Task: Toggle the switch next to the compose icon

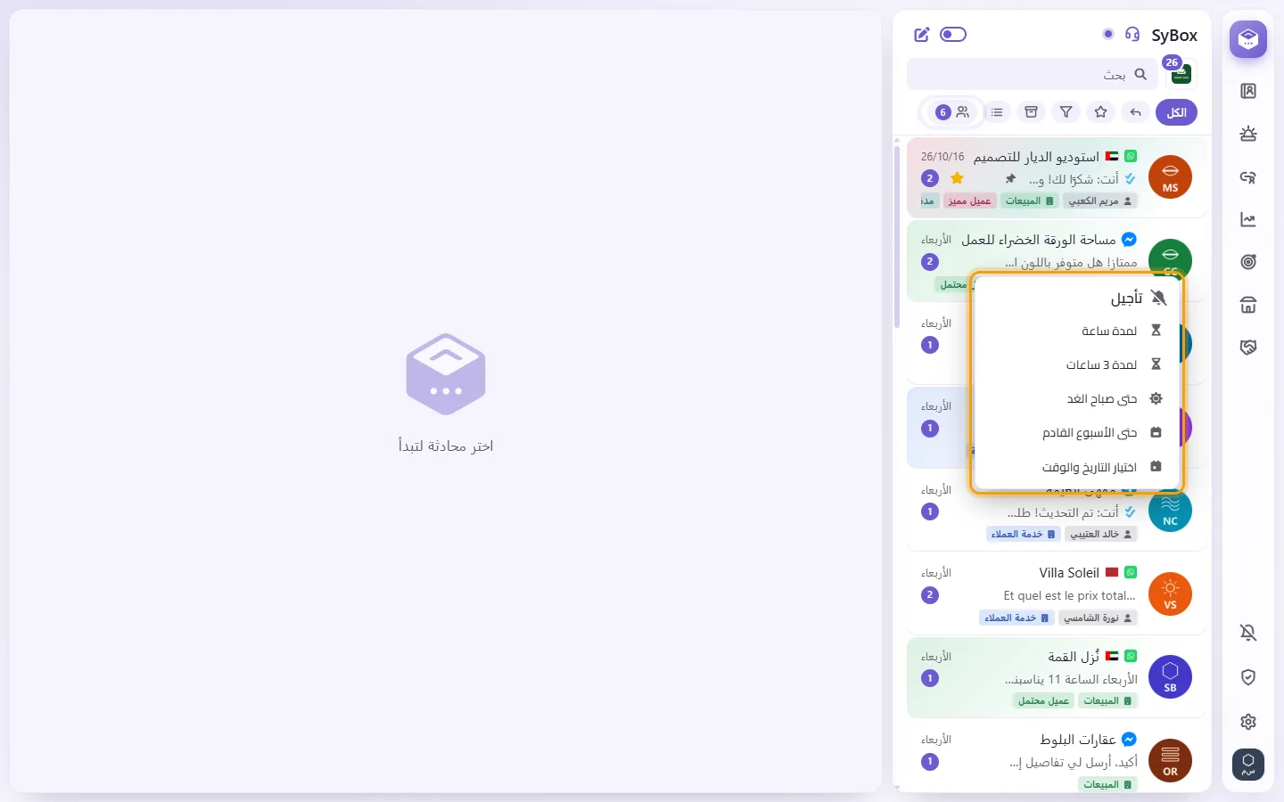Action: 953,35
